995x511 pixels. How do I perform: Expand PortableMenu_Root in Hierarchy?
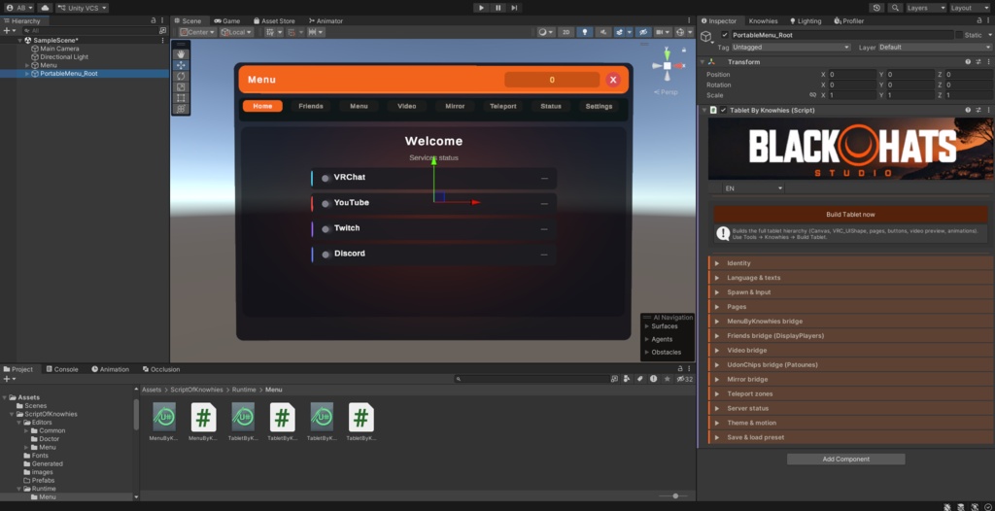pyautogui.click(x=26, y=74)
